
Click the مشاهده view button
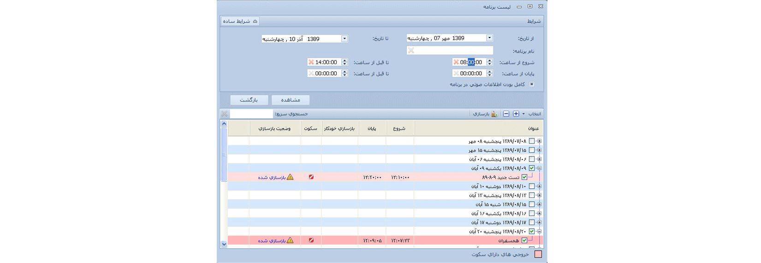click(291, 100)
